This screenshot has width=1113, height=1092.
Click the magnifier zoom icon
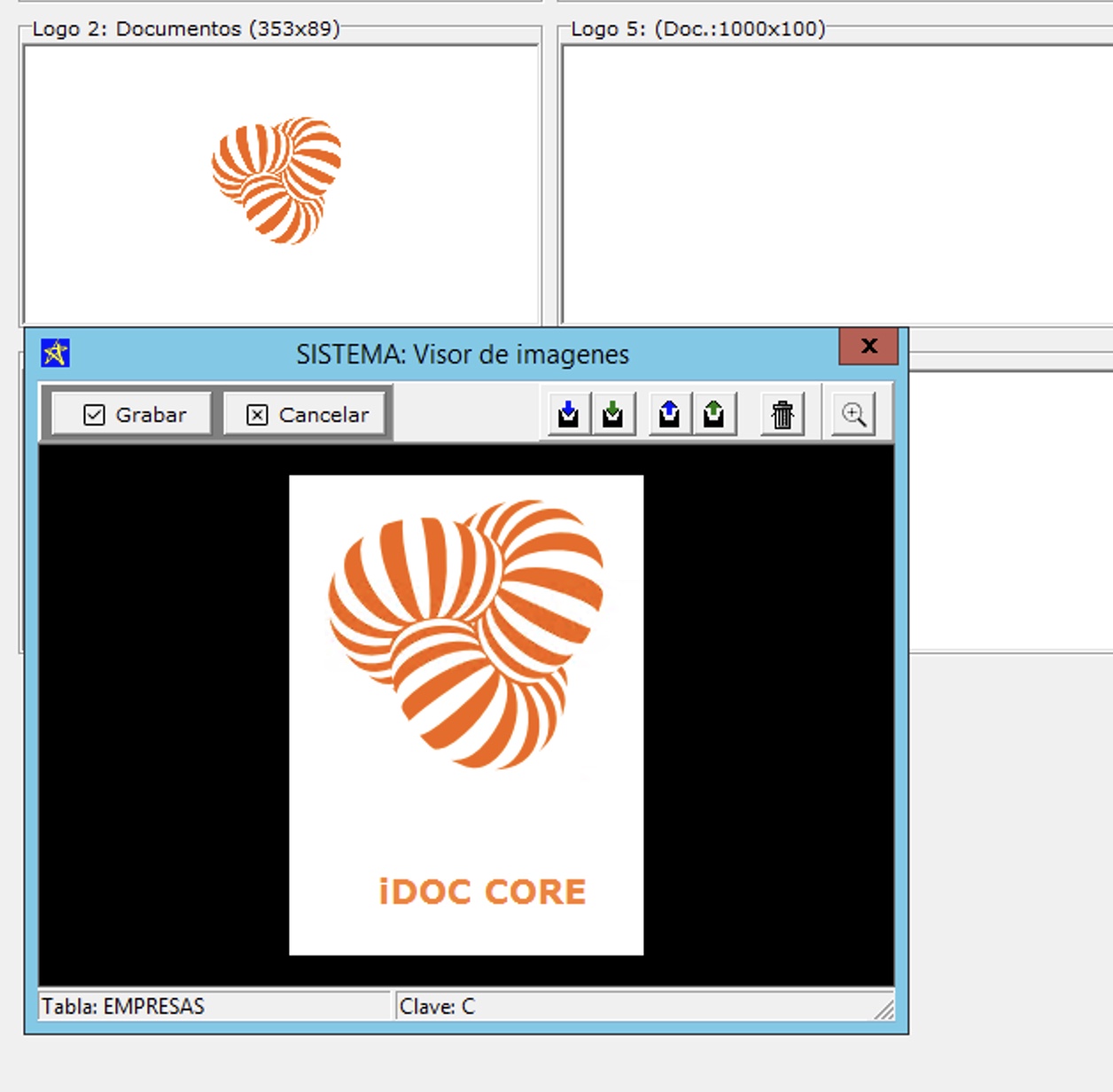pos(853,414)
